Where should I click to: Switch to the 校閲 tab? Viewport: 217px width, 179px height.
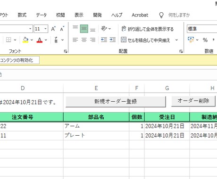coord(60,15)
